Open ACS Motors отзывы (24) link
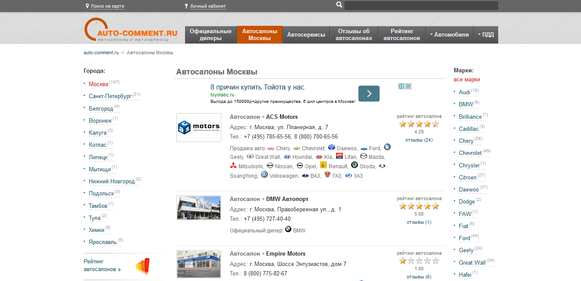The image size is (581, 281). (419, 140)
